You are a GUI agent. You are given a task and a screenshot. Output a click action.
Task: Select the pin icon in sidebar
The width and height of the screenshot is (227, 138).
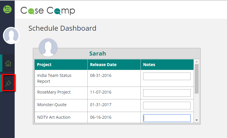(8, 83)
